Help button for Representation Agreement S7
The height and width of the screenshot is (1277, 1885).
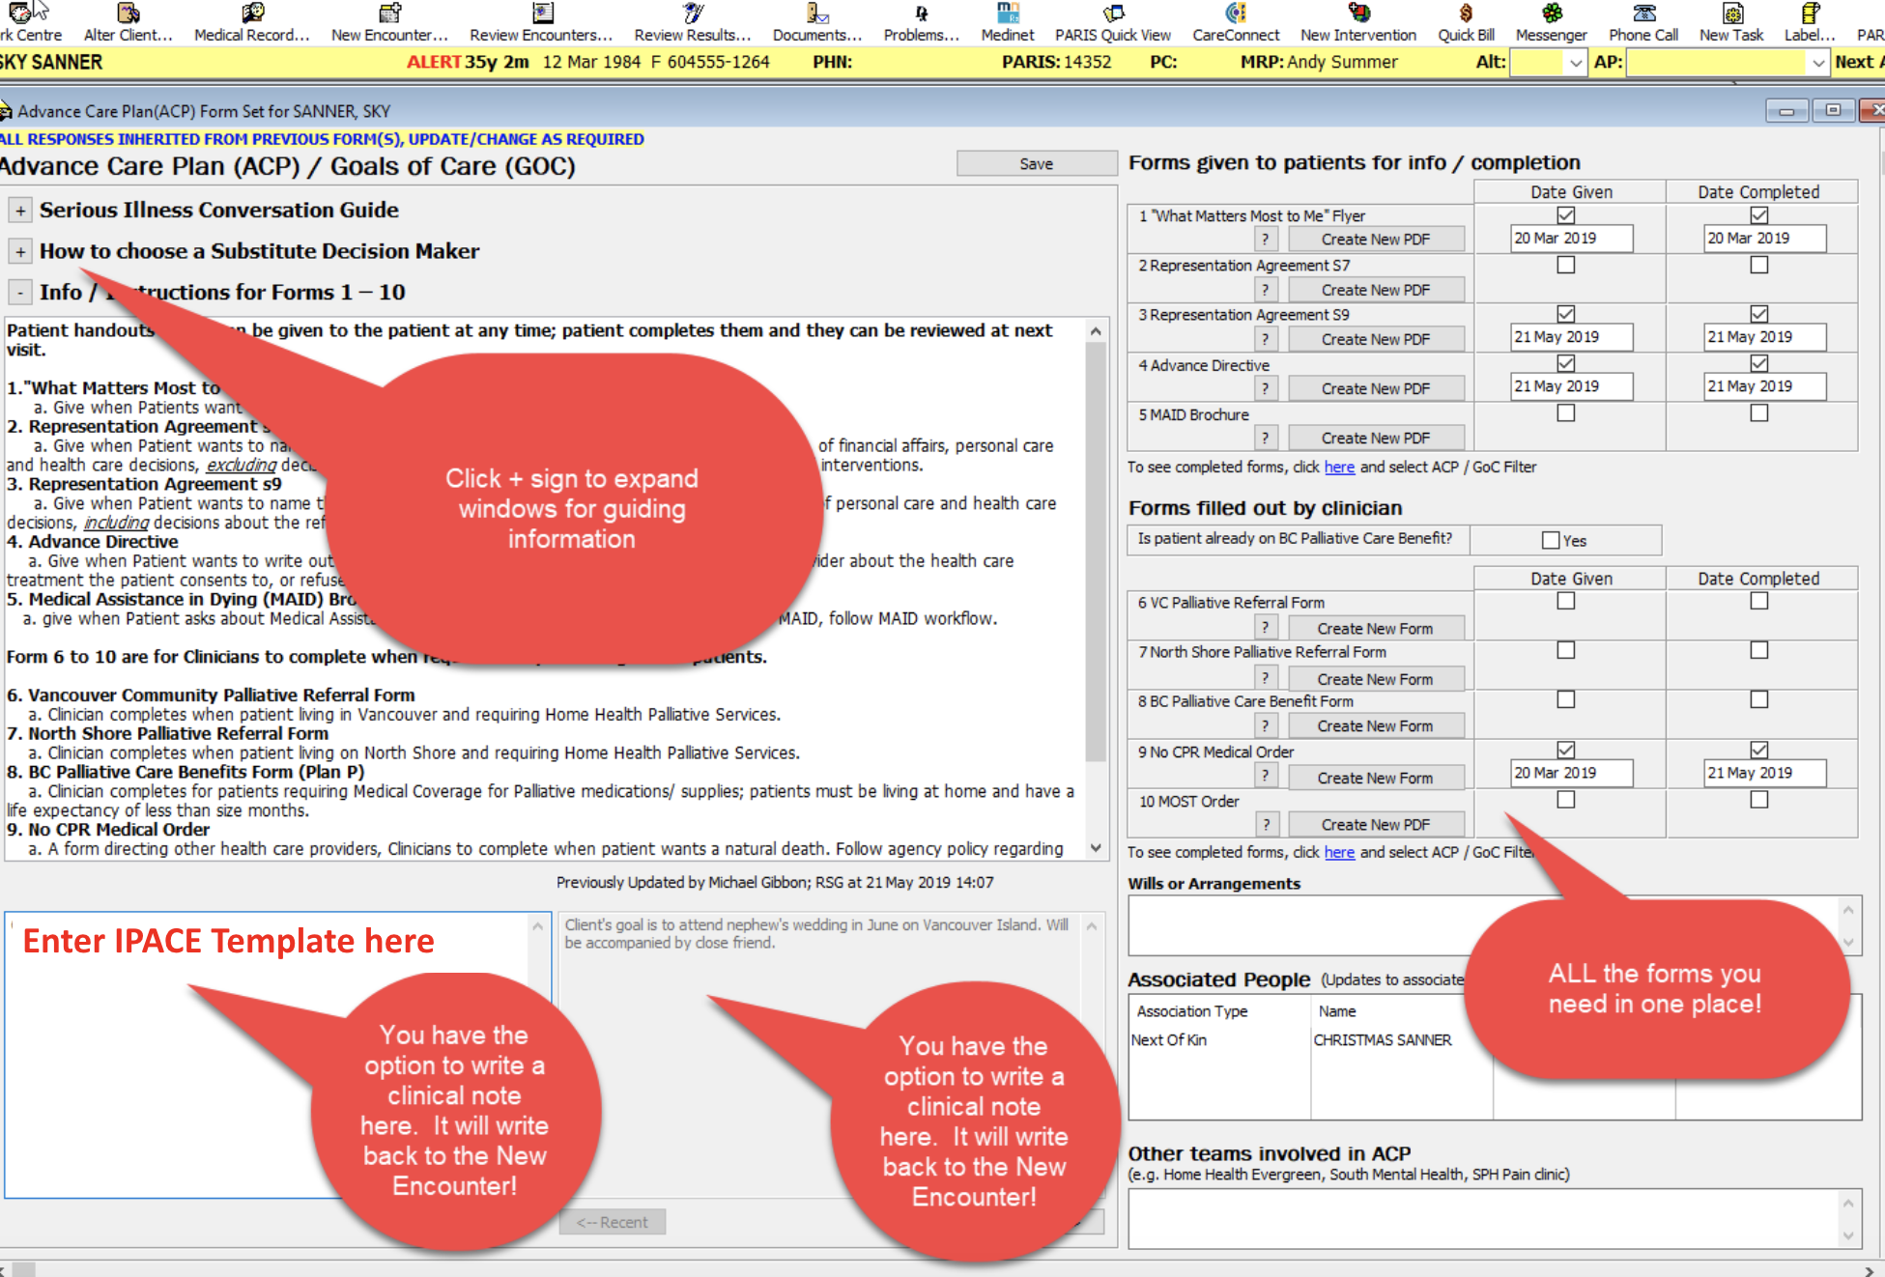(1265, 289)
